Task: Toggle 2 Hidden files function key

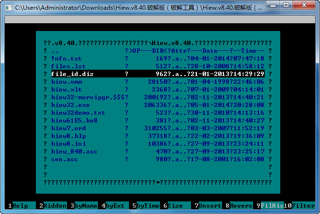Action: coord(53,206)
